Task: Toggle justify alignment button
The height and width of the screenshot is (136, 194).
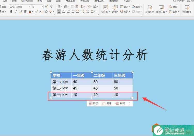Action: tap(73, 12)
